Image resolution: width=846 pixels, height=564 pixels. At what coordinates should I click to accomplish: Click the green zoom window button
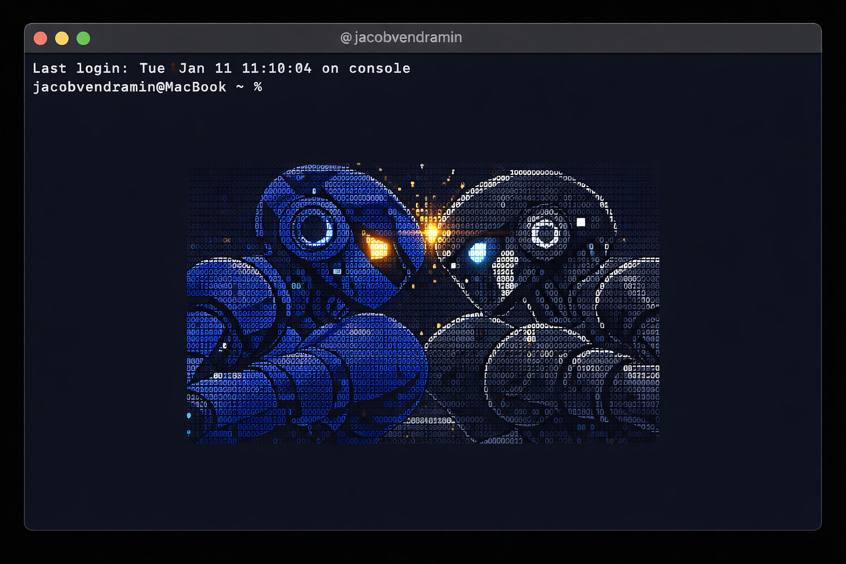[83, 38]
